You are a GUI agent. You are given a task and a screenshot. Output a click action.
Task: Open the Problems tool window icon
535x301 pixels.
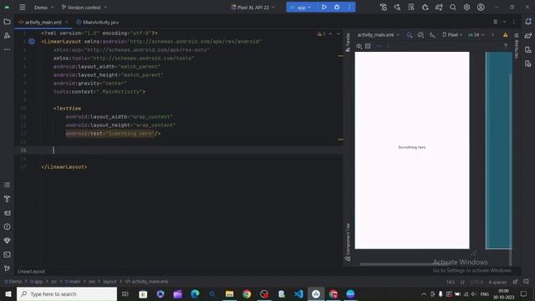(x=7, y=227)
